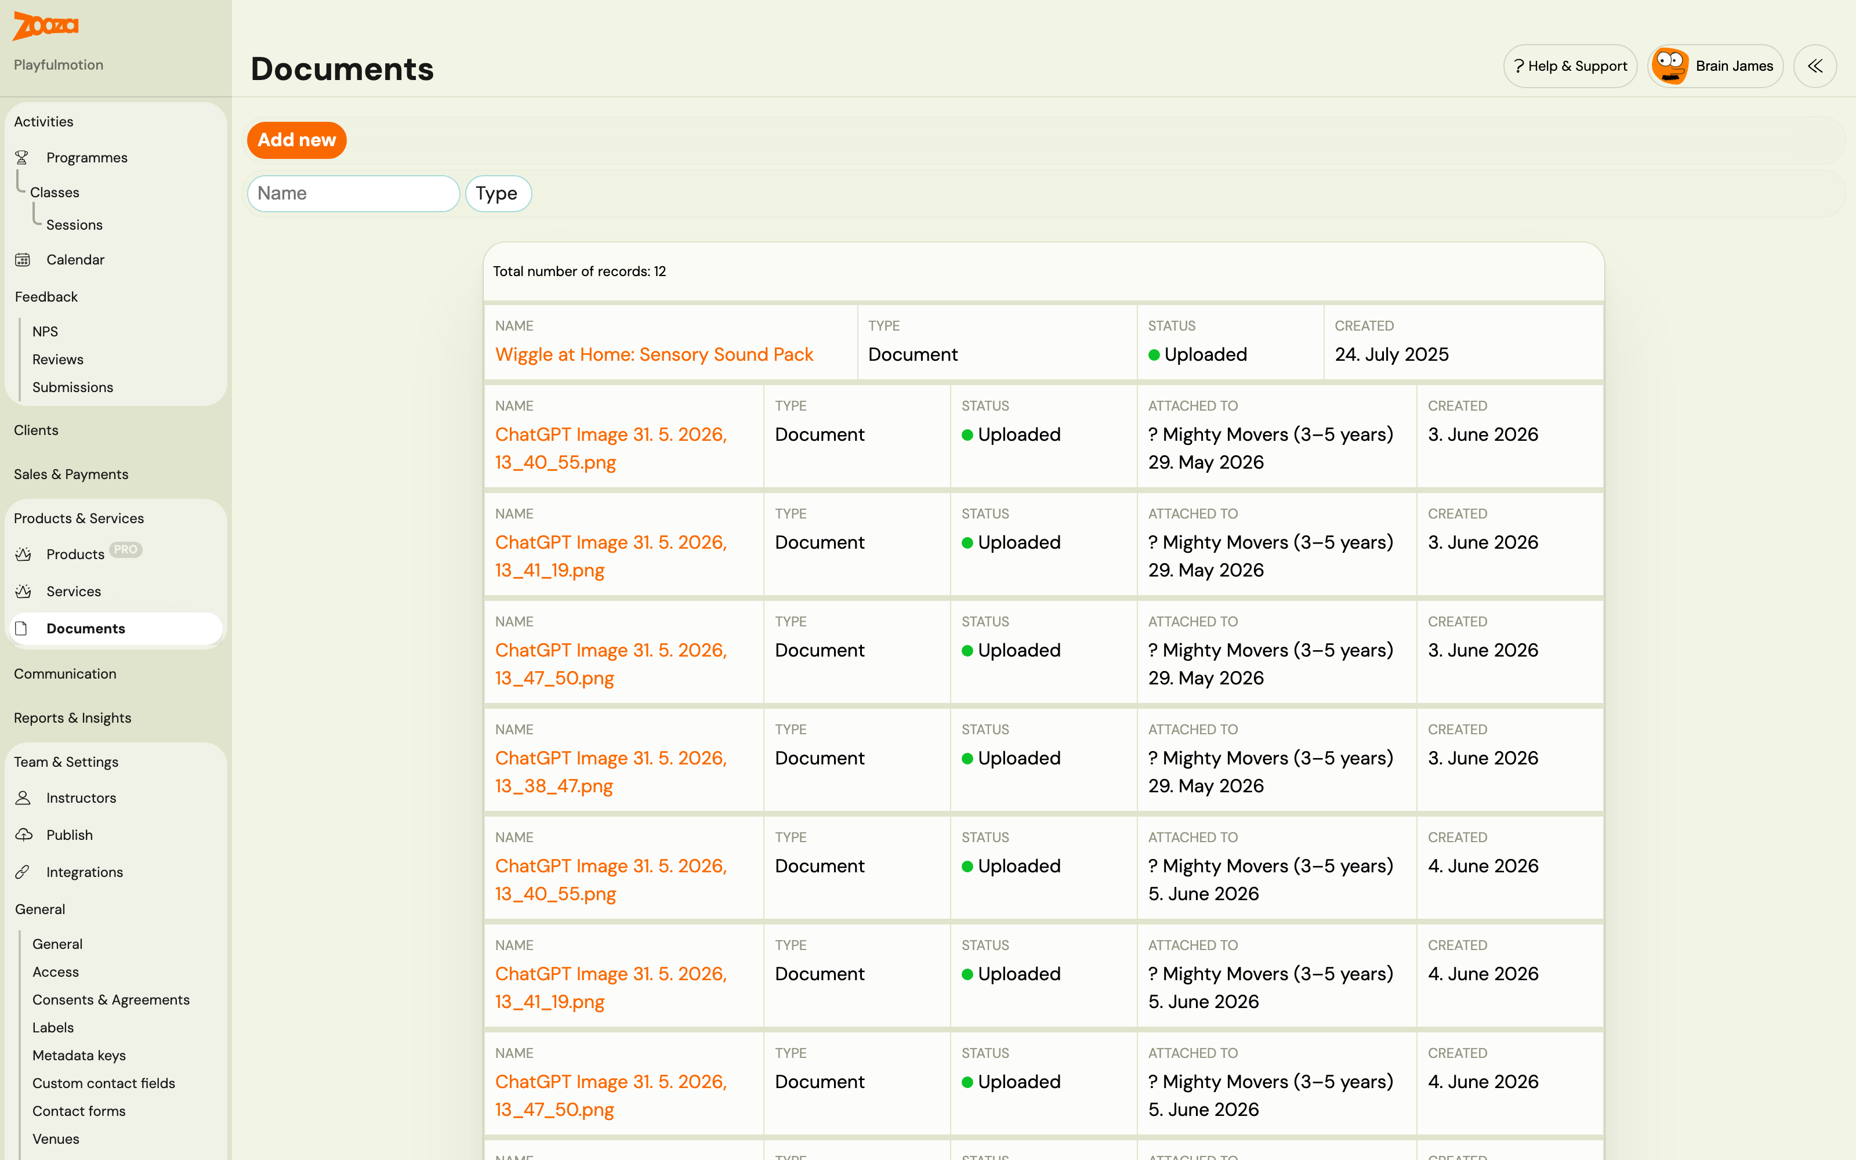Click the Programmes trophy icon

(22, 157)
